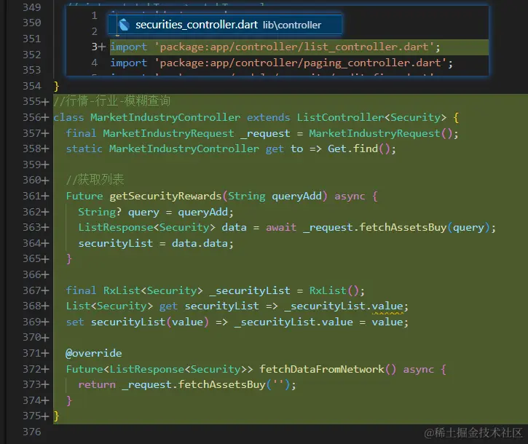Click fetchAssetsBuy('') on line 373
528x444 pixels.
pyautogui.click(x=234, y=385)
